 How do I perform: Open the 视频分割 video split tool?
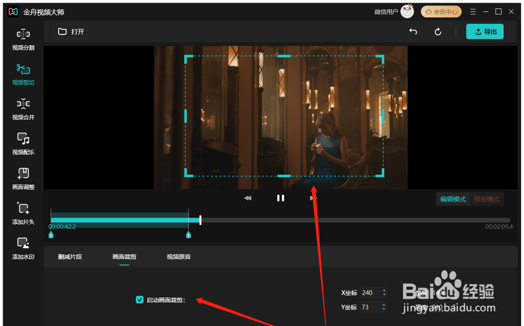(23, 40)
